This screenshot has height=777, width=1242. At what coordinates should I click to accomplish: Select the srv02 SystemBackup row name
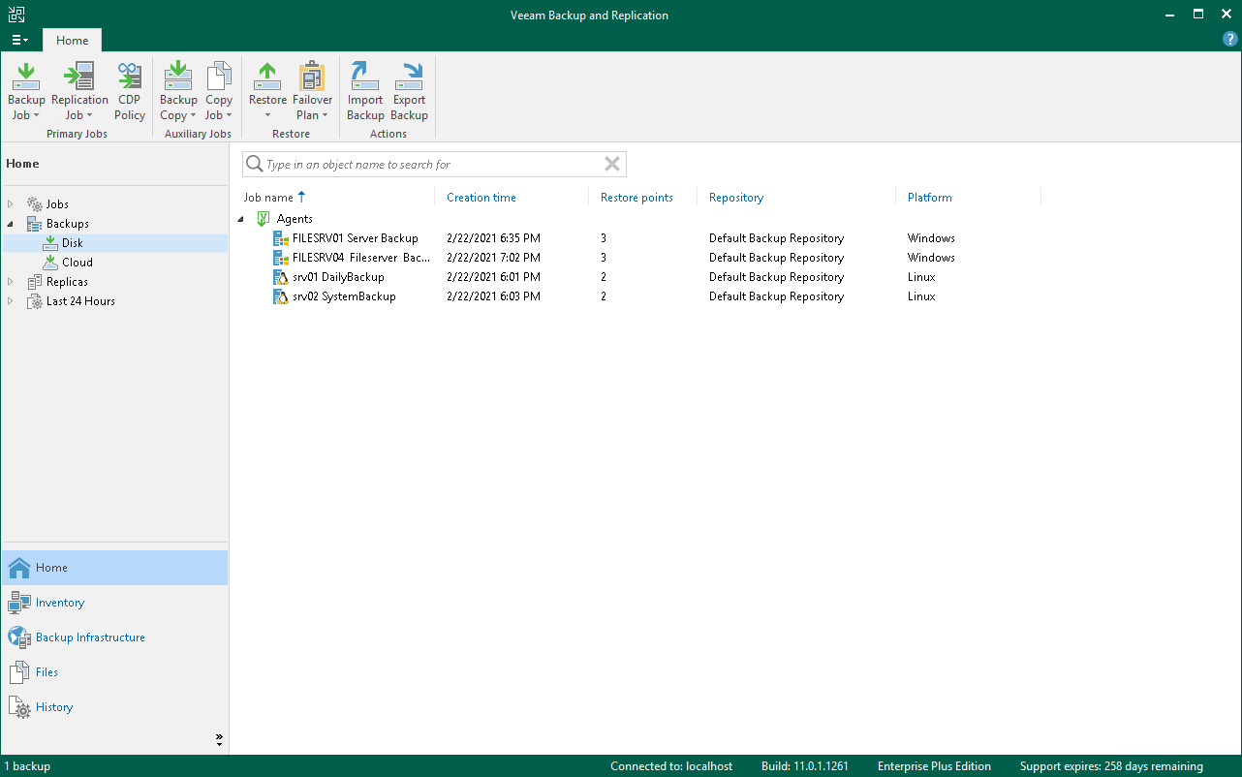(344, 296)
